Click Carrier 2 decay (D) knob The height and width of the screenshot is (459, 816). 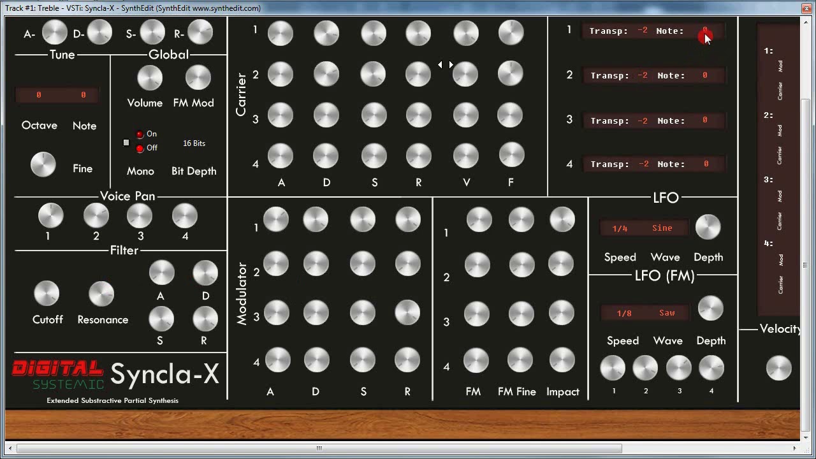point(326,74)
